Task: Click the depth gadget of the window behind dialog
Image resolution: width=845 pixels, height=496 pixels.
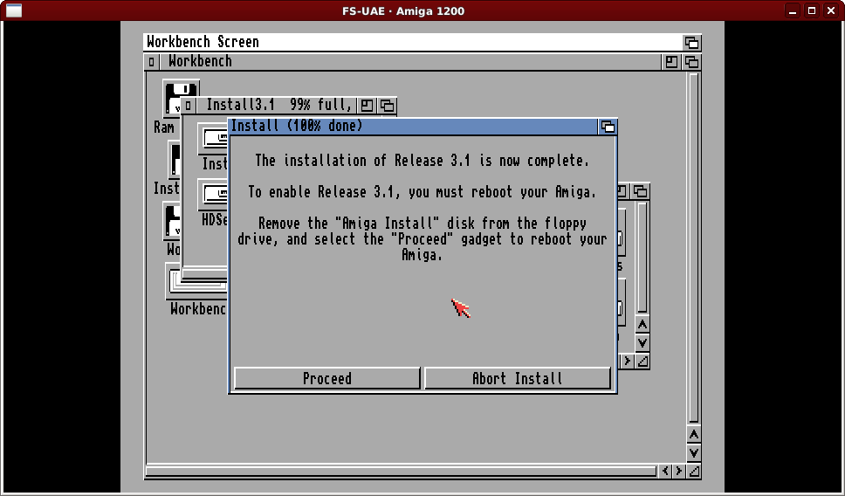Action: pos(640,191)
